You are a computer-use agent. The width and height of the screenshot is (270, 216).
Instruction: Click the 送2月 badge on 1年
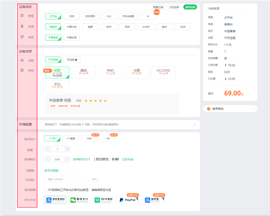click(114, 135)
